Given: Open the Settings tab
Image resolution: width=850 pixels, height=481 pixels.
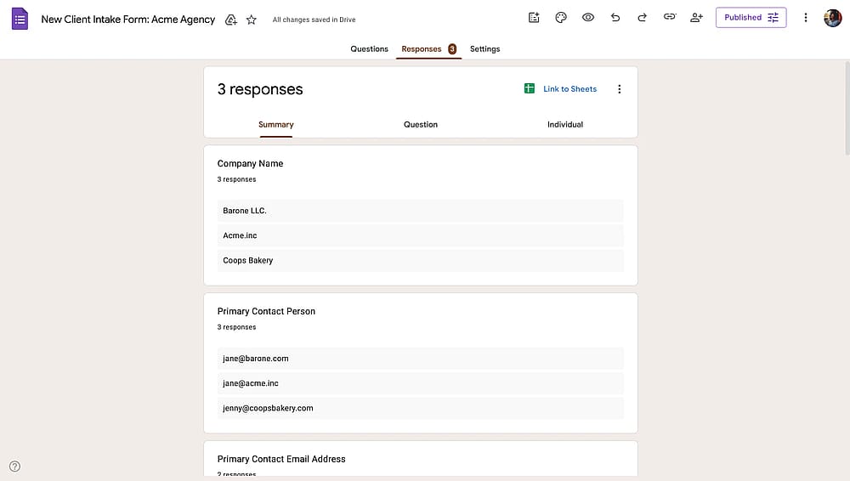Looking at the screenshot, I should [x=484, y=48].
